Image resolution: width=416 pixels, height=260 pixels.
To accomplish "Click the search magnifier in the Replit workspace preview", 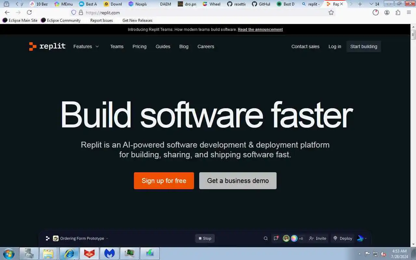I will click(x=266, y=238).
